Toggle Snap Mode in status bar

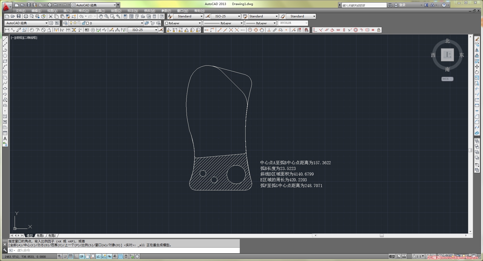[x=65, y=256]
